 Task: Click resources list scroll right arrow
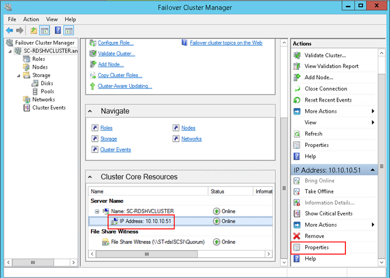268,254
